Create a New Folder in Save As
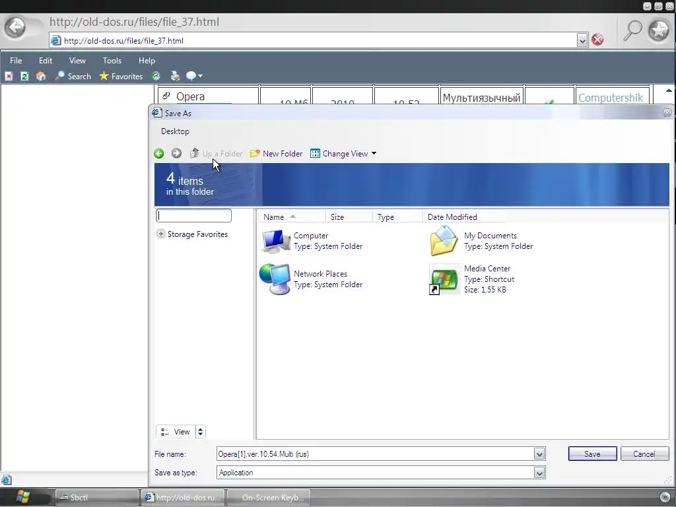The height and width of the screenshot is (507, 676). point(276,153)
